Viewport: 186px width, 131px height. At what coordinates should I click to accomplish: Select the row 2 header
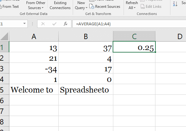(x=4, y=58)
